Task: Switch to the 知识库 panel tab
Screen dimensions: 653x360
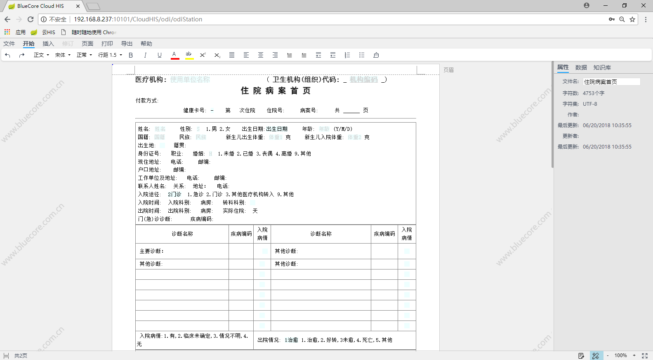Action: (x=602, y=67)
